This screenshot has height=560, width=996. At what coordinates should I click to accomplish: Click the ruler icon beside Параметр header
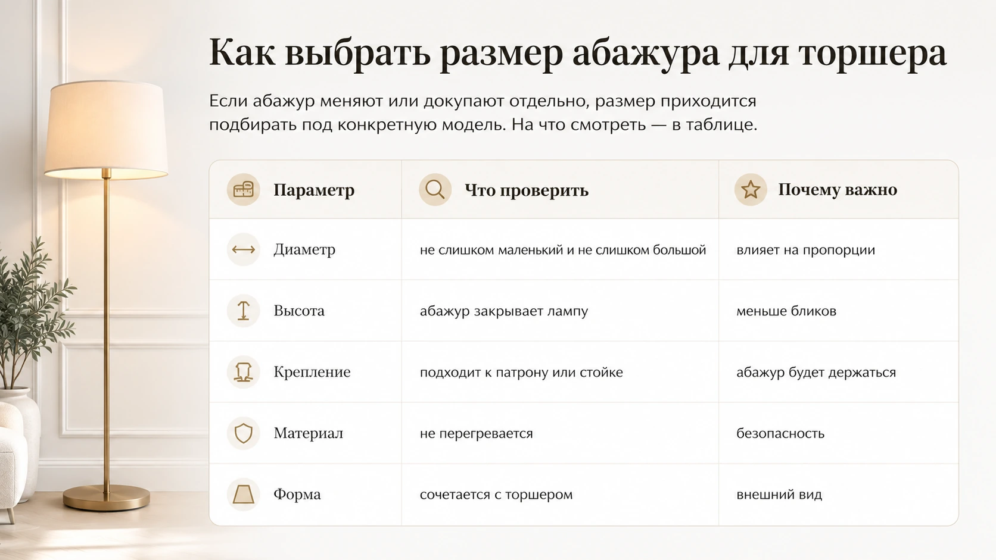(x=243, y=190)
